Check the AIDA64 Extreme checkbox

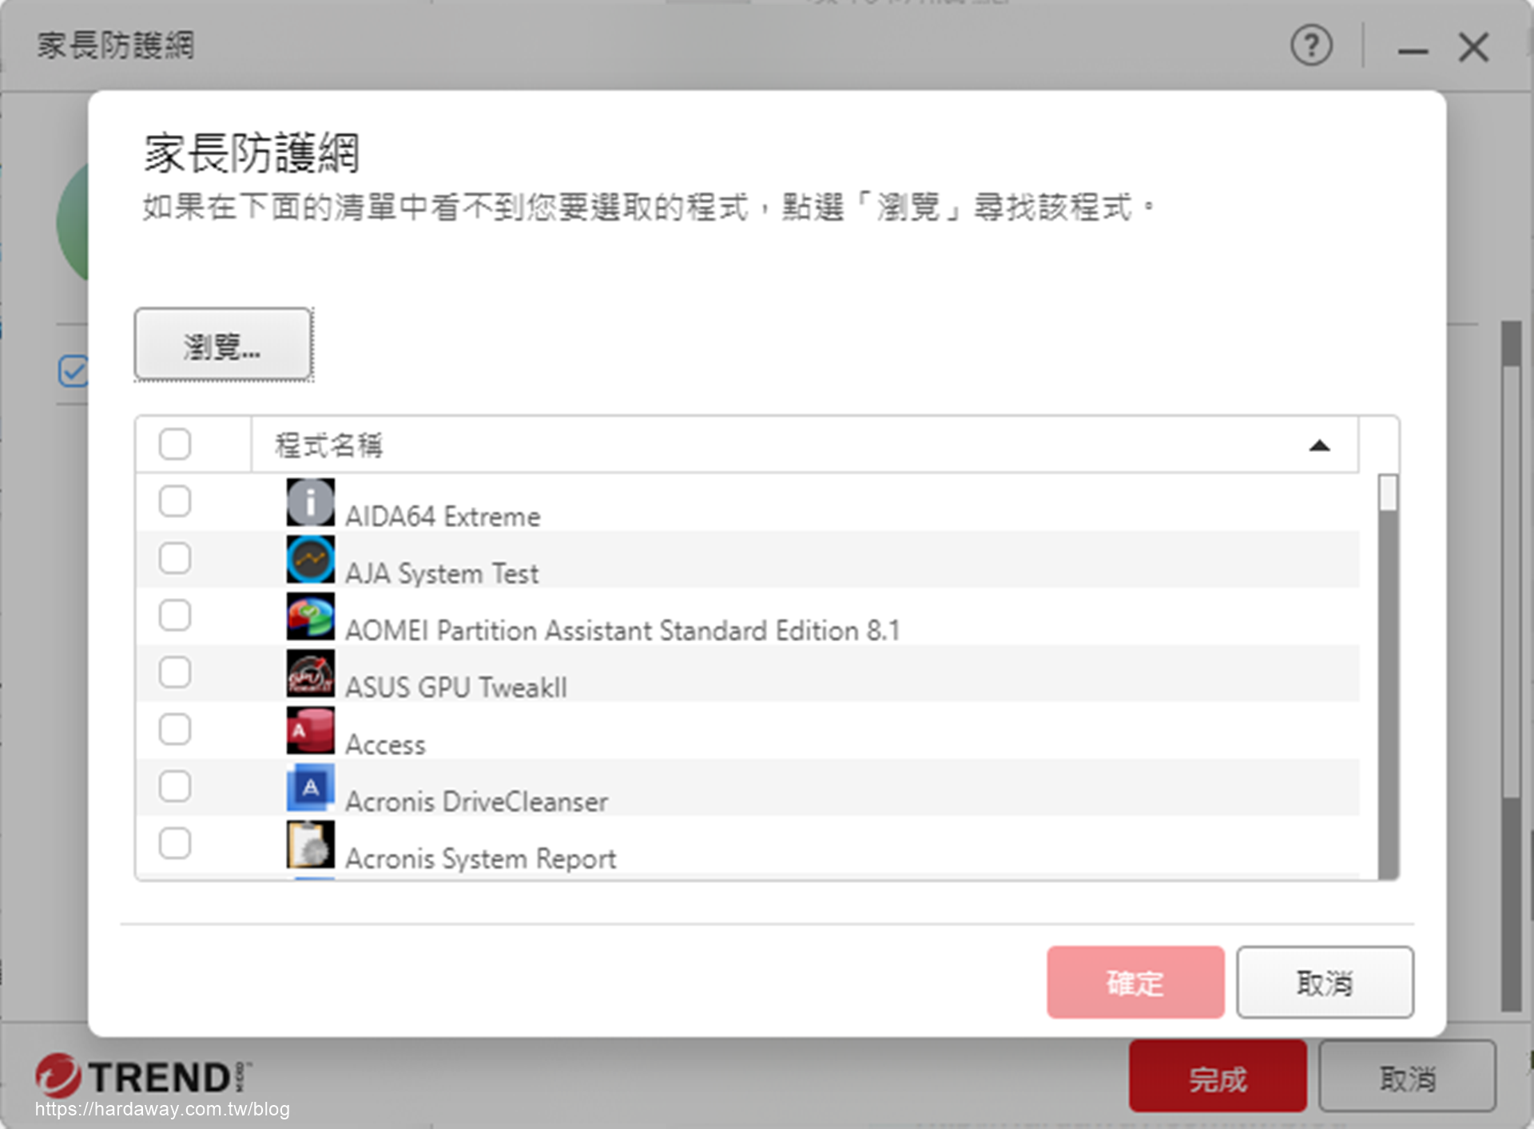click(174, 501)
